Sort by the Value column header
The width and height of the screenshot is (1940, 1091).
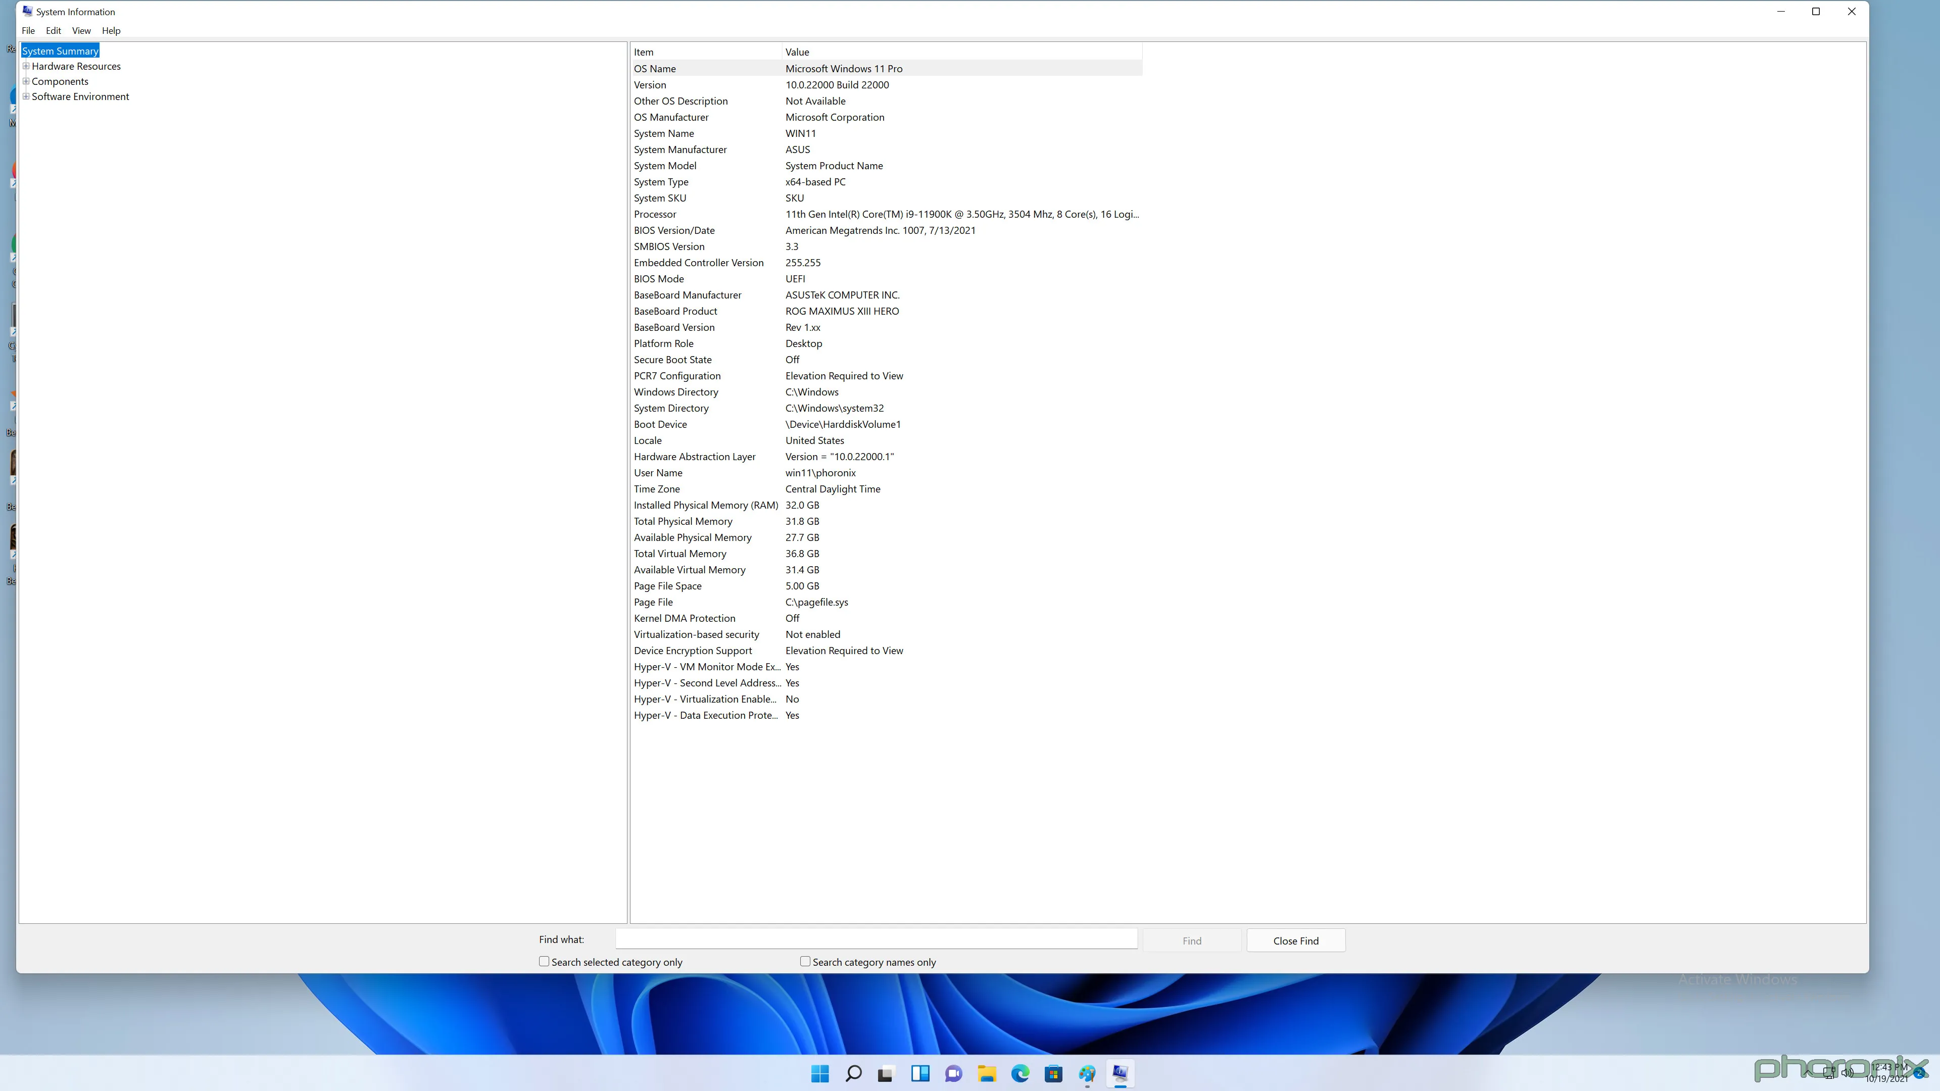(962, 52)
